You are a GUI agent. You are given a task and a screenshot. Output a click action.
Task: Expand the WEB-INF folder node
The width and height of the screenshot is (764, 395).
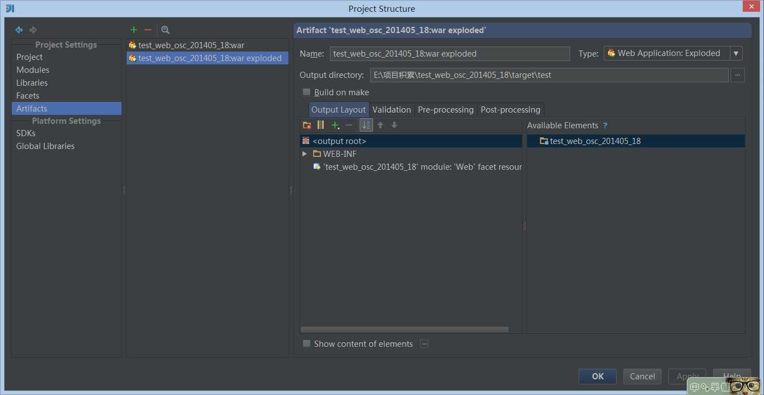coord(304,154)
